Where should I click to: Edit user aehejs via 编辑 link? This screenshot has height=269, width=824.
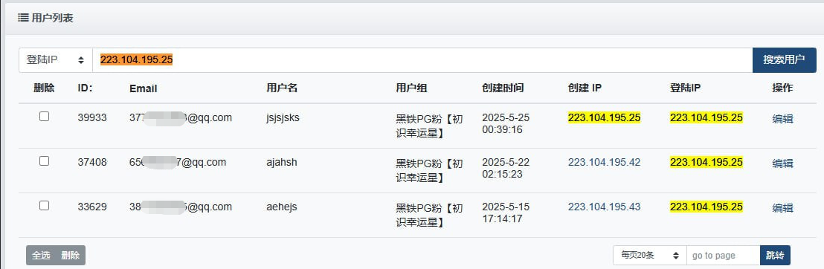tap(782, 208)
